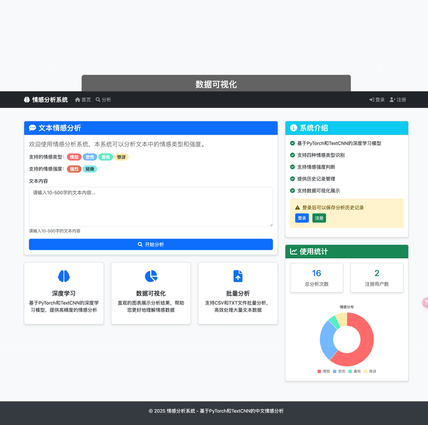
Task: Click the chart line icon beside 使用统计
Action: pyautogui.click(x=293, y=251)
